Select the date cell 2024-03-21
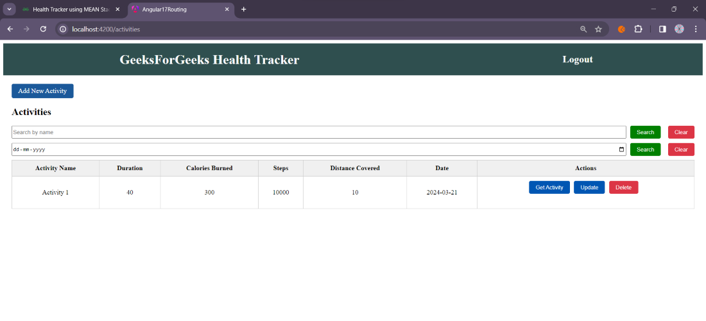 click(x=442, y=193)
